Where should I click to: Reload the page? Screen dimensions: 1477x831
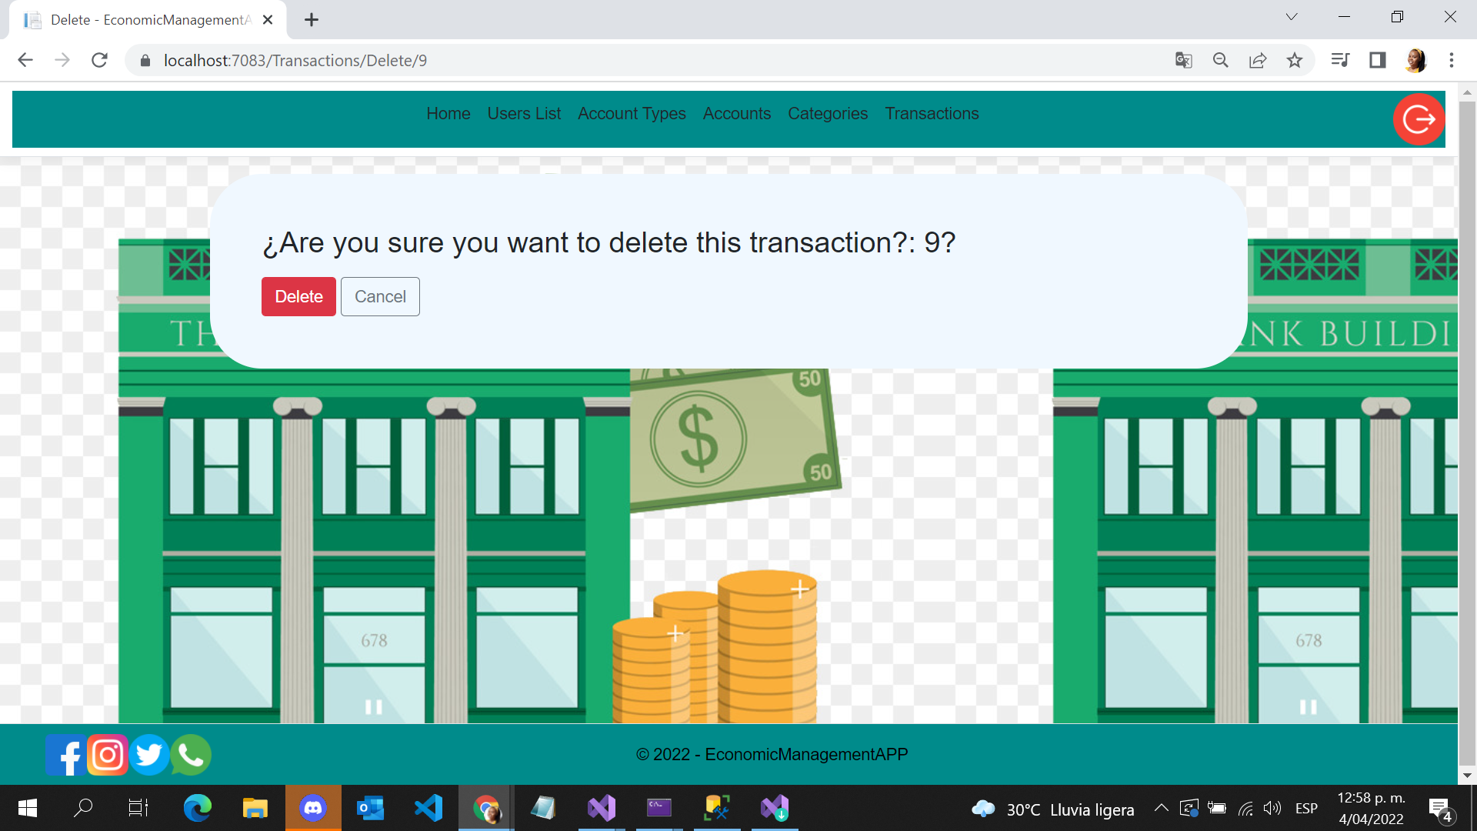[x=99, y=60]
